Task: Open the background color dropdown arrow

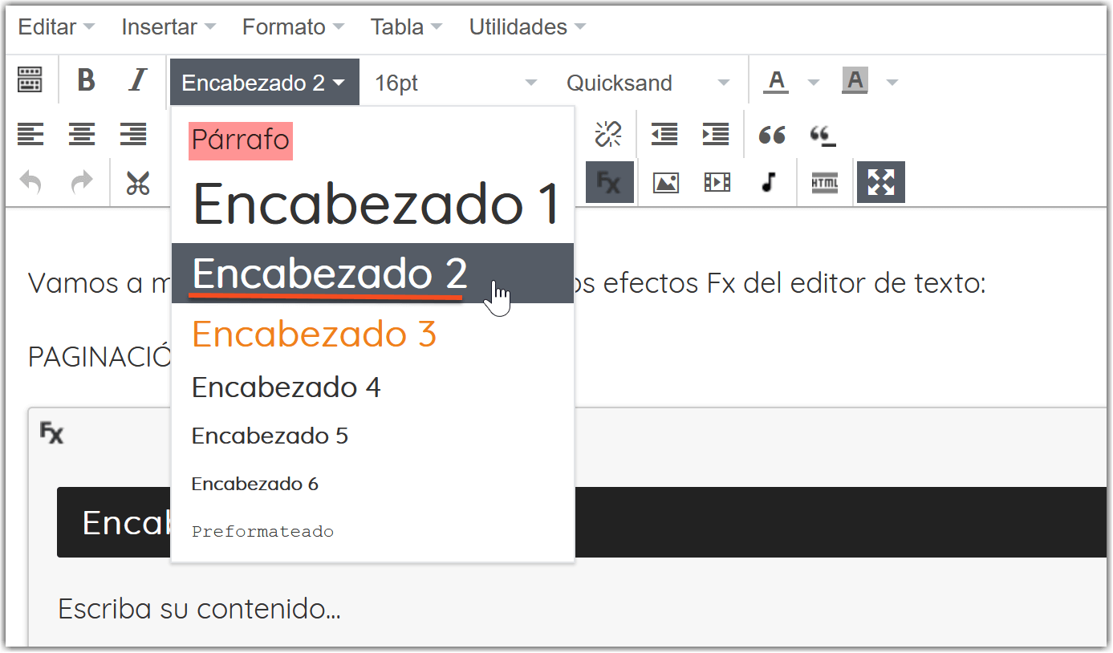Action: click(894, 80)
